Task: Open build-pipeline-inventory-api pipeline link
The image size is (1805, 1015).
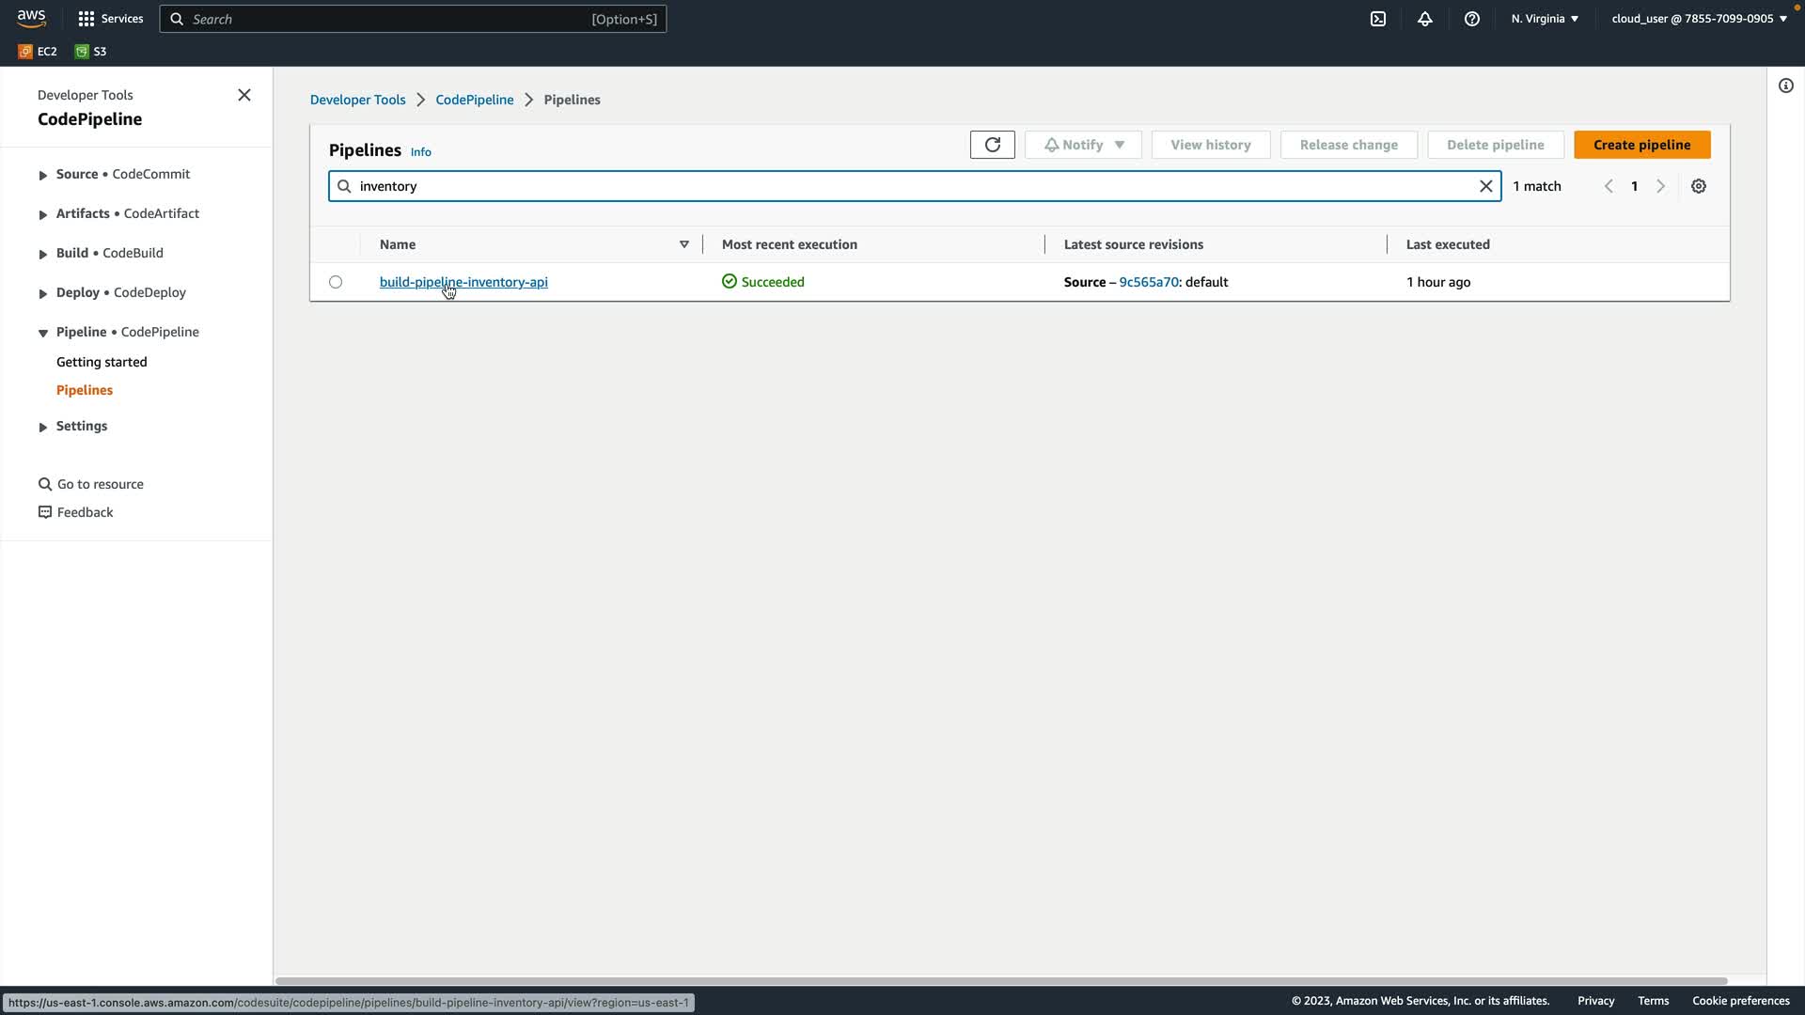Action: 463,282
